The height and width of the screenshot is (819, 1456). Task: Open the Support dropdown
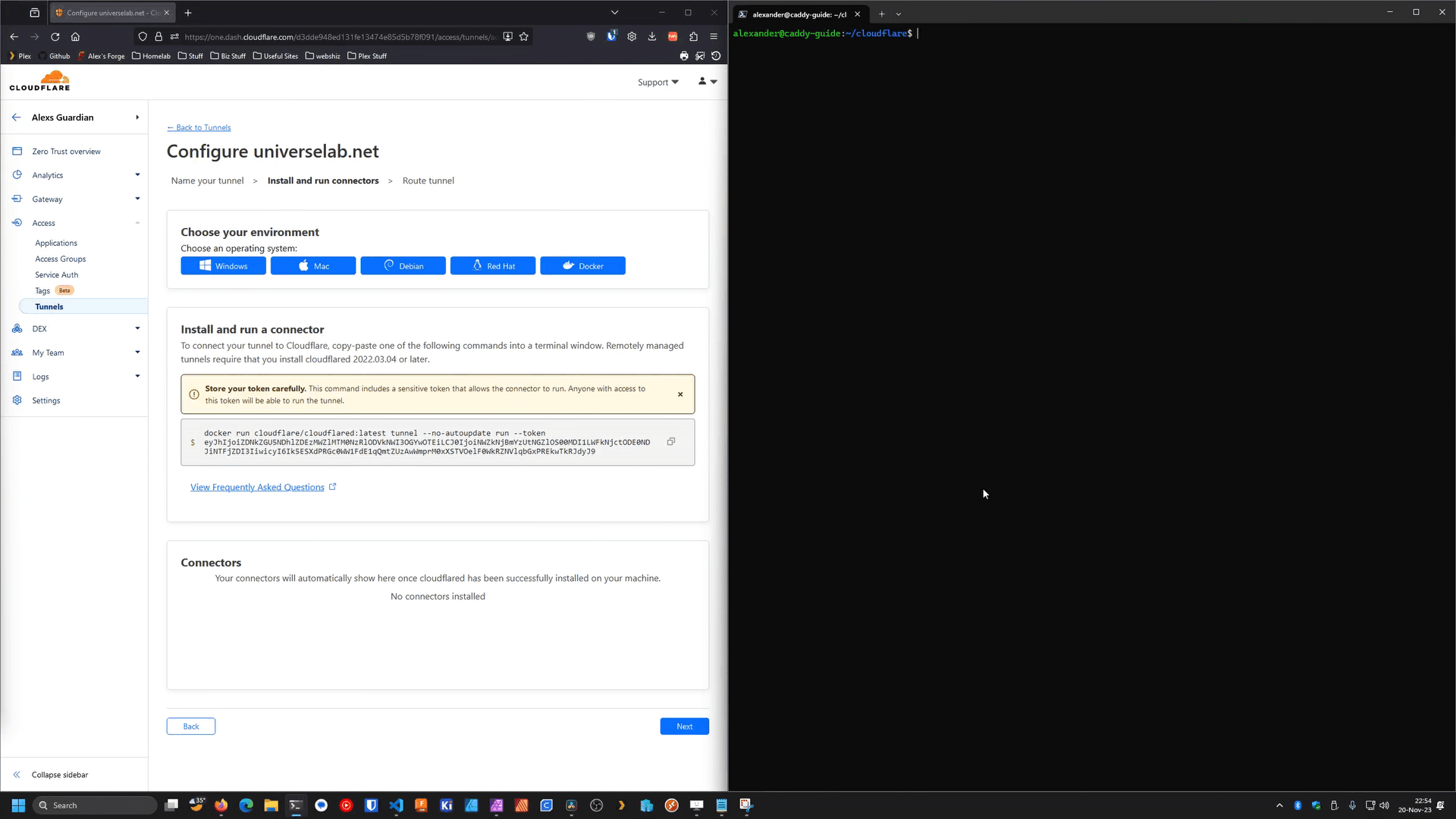[657, 82]
